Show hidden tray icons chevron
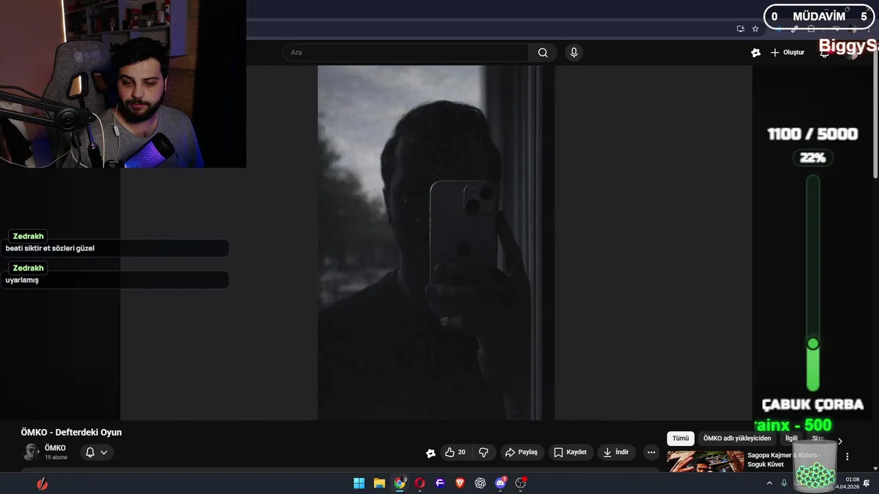The width and height of the screenshot is (879, 494). [x=769, y=483]
